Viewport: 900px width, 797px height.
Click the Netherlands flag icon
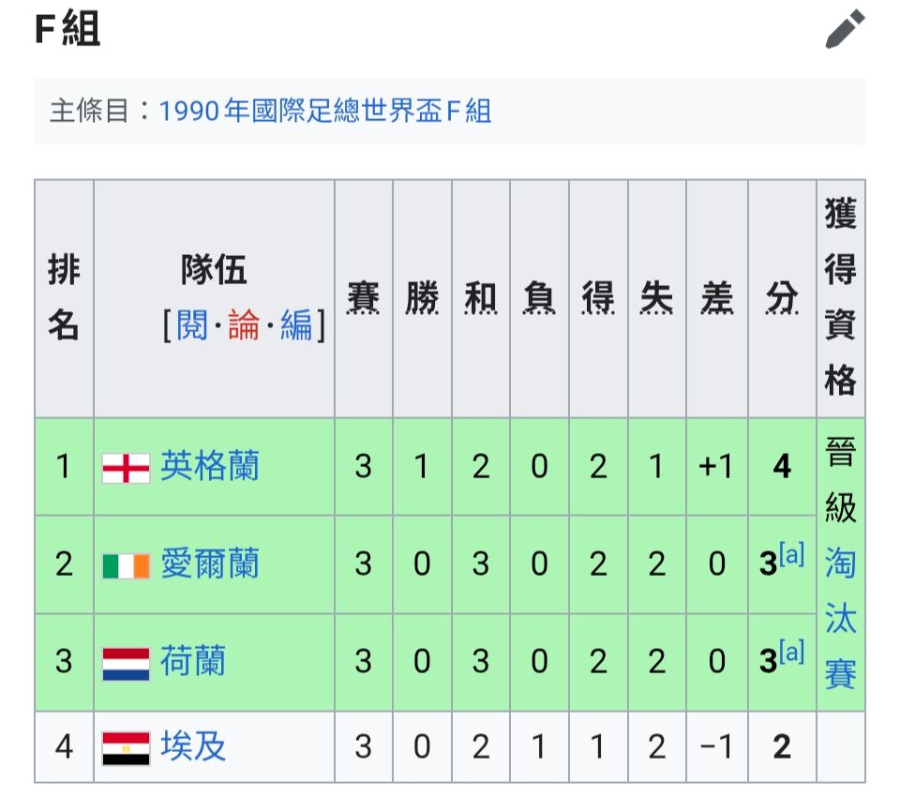click(x=127, y=664)
